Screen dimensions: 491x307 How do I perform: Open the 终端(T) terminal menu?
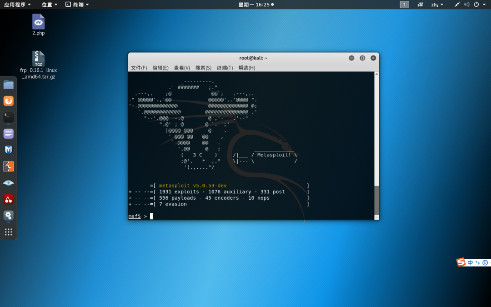tap(225, 68)
